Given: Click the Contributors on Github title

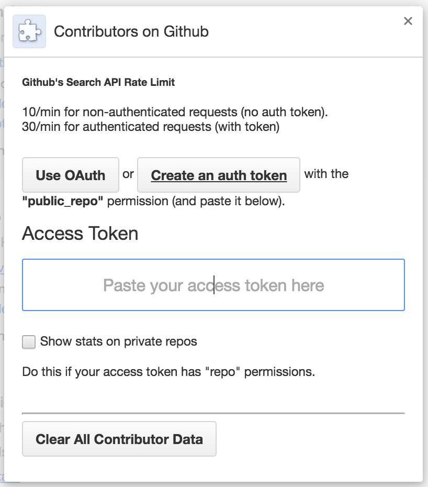Looking at the screenshot, I should coord(131,31).
